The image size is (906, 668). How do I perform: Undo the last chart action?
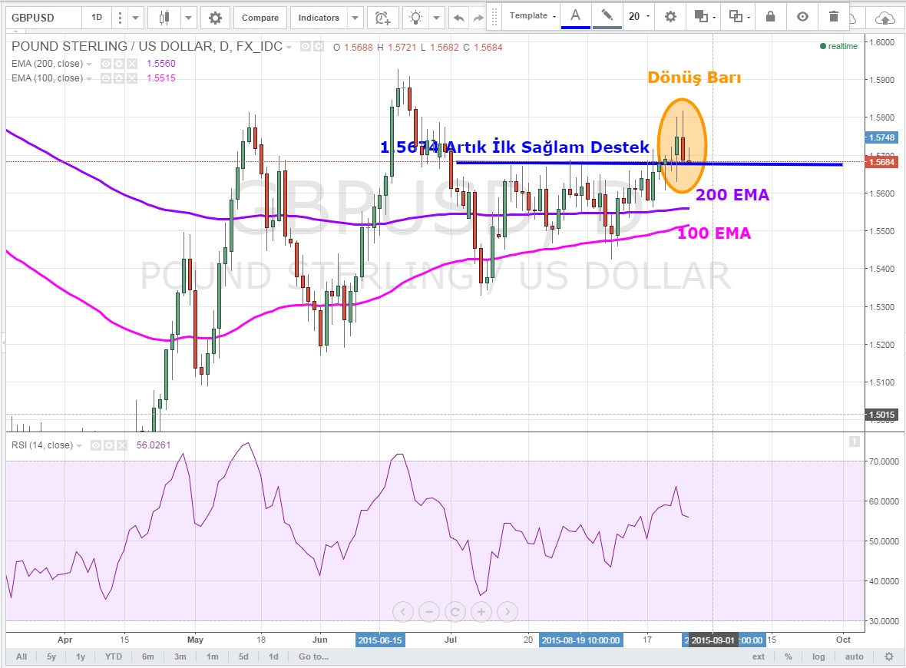pos(459,17)
